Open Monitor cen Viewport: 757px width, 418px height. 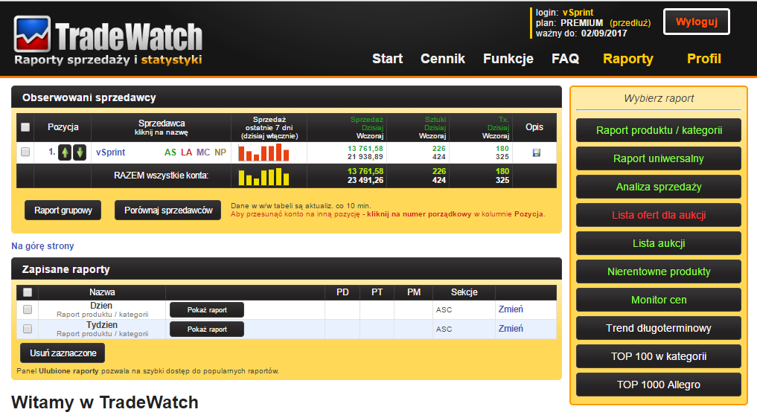(659, 300)
